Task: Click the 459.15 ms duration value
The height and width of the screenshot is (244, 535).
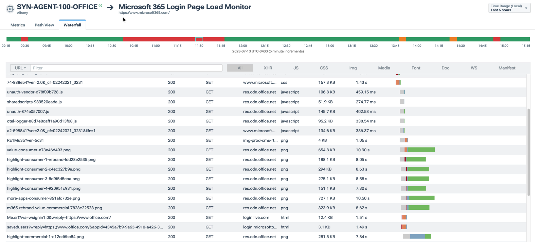Action: click(366, 92)
